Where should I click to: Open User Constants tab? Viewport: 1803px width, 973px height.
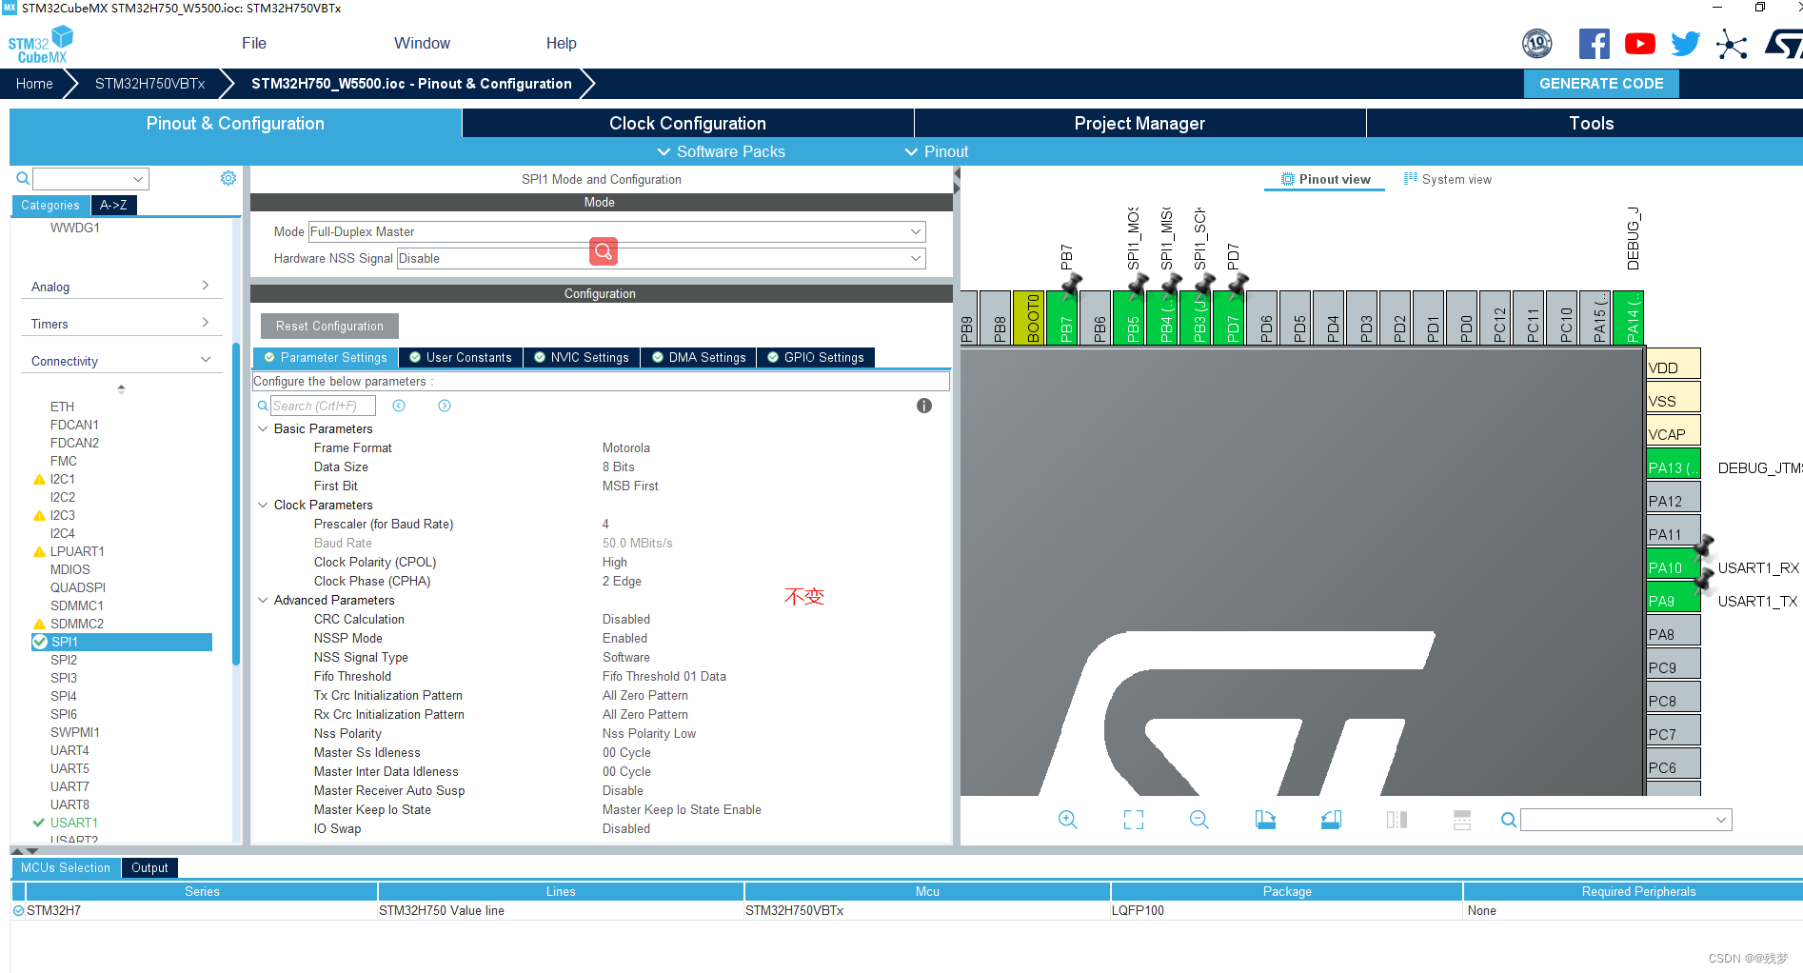[x=460, y=357]
